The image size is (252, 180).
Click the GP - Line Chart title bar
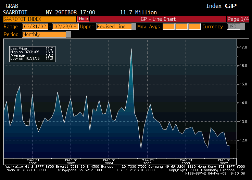click(x=158, y=19)
